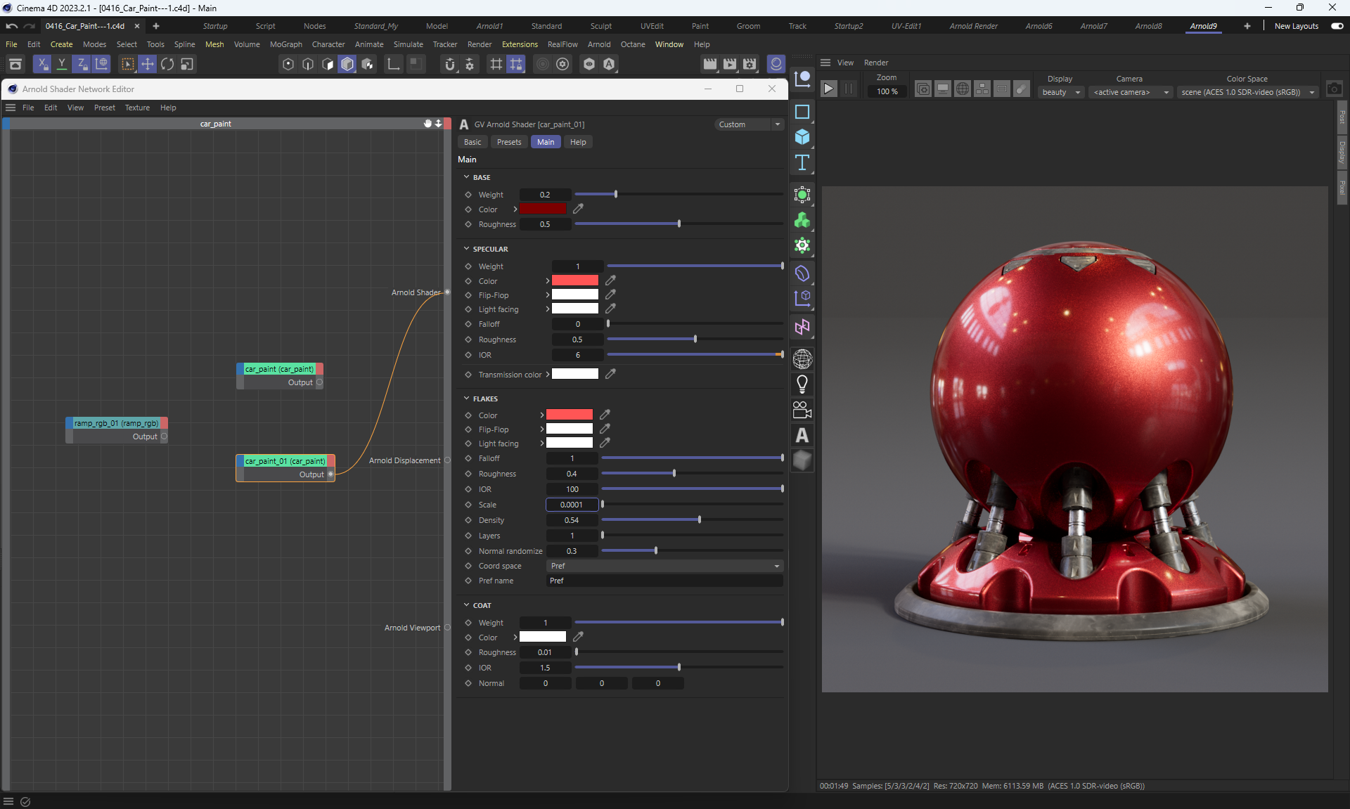
Task: Click the Text spline icon in side palette
Action: pos(802,163)
